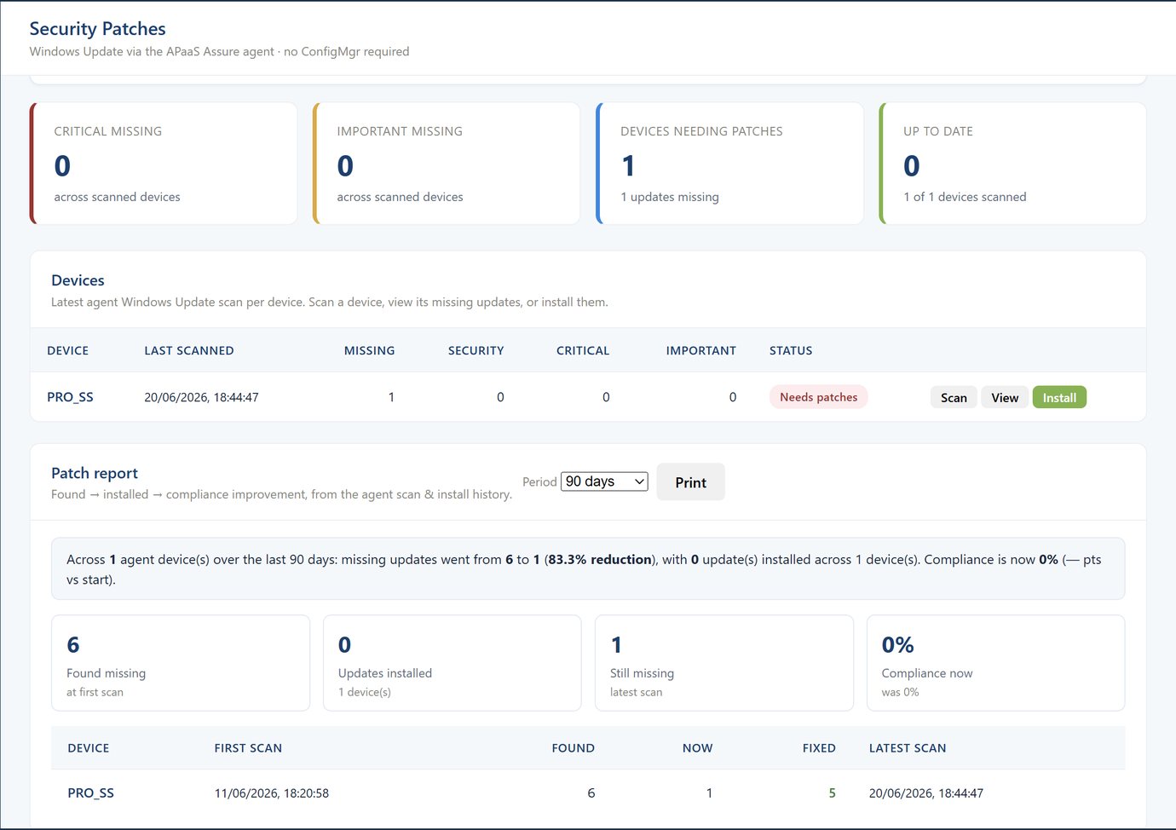Select the Important Missing summary card

pos(447,164)
